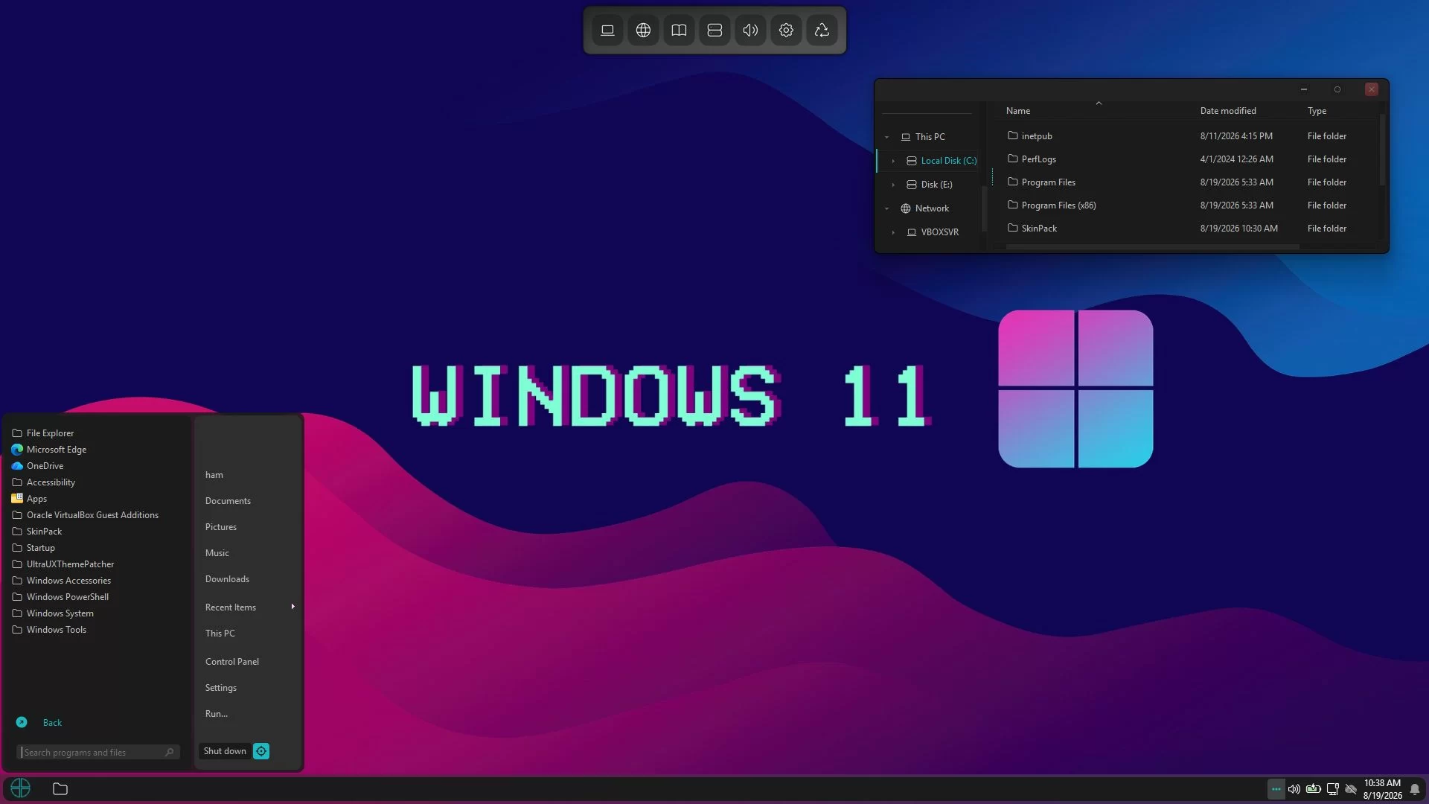Image resolution: width=1429 pixels, height=804 pixels.
Task: Open OneDrive from the Start menu
Action: point(45,466)
